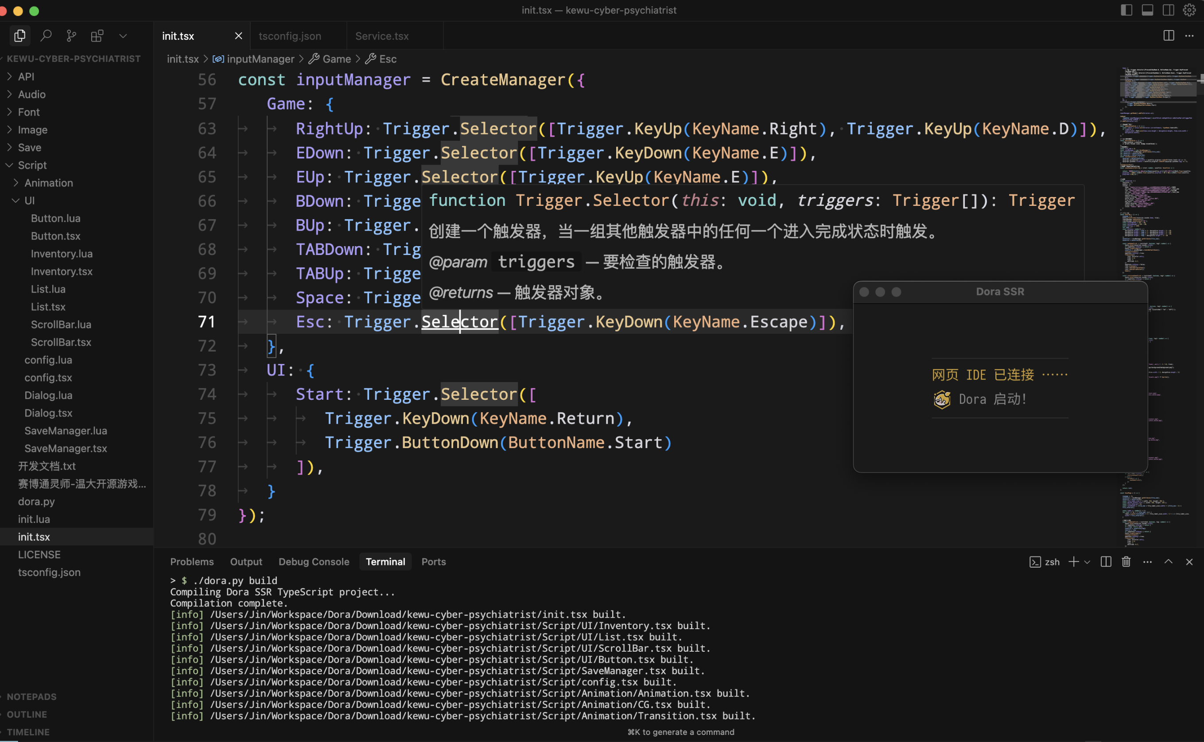Viewport: 1204px width, 742px height.
Task: Expand the Animation folder under Script
Action: [x=49, y=182]
